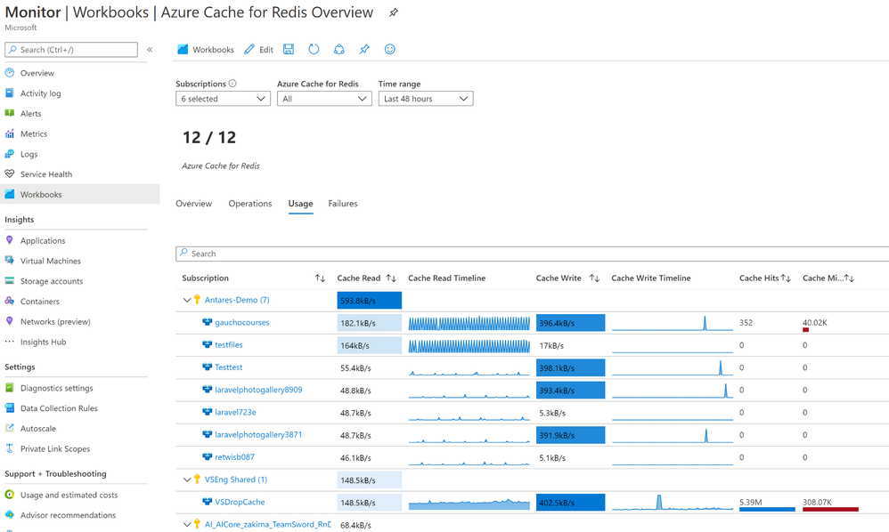Screen dimensions: 889x532
Task: Open Applications insights
Action: [43, 240]
